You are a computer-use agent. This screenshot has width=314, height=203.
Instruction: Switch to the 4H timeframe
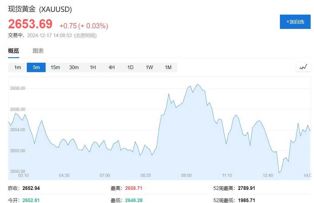(112, 67)
